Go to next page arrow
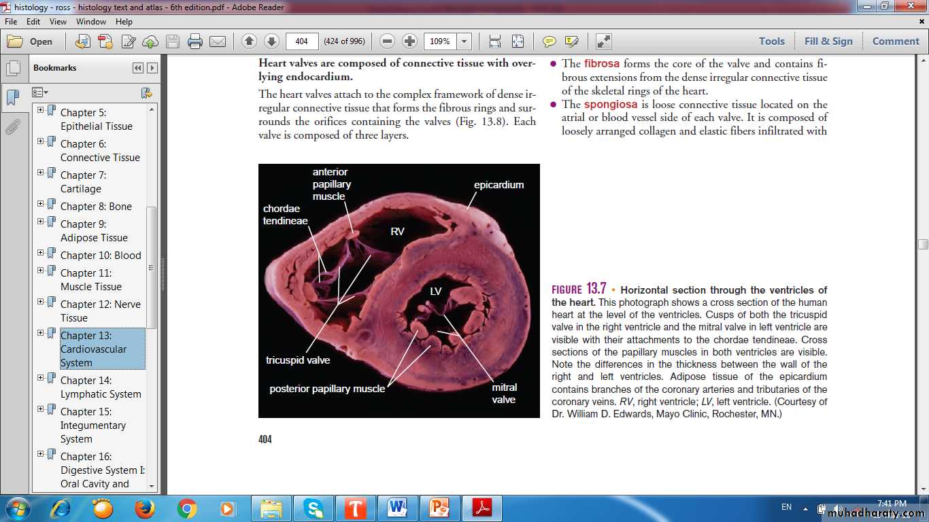 271,41
